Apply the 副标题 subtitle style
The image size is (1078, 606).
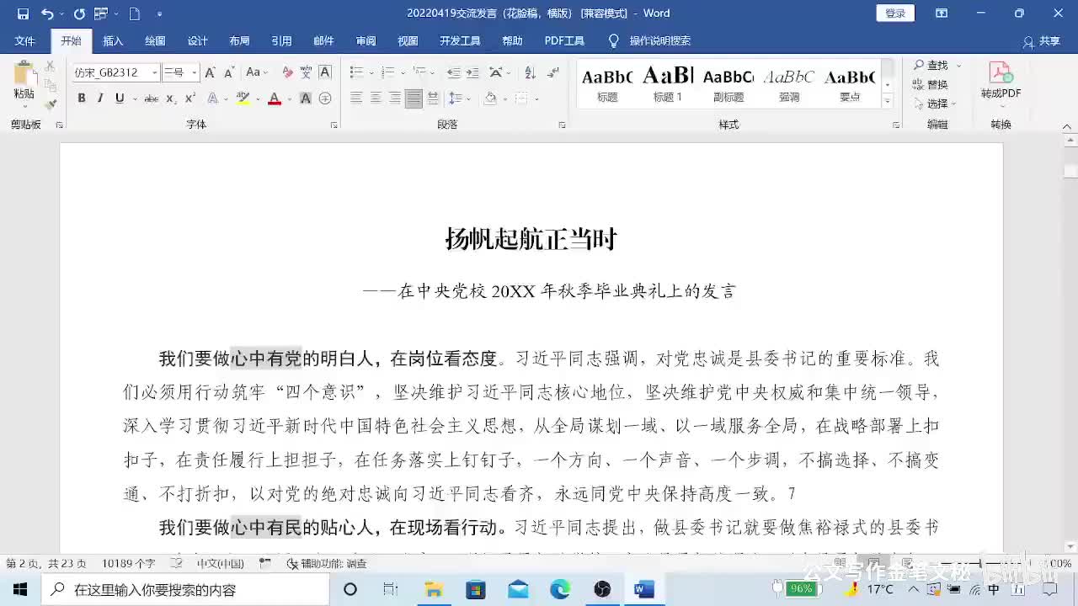(x=728, y=84)
